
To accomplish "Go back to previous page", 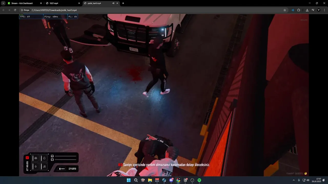I will click(x=4, y=10).
